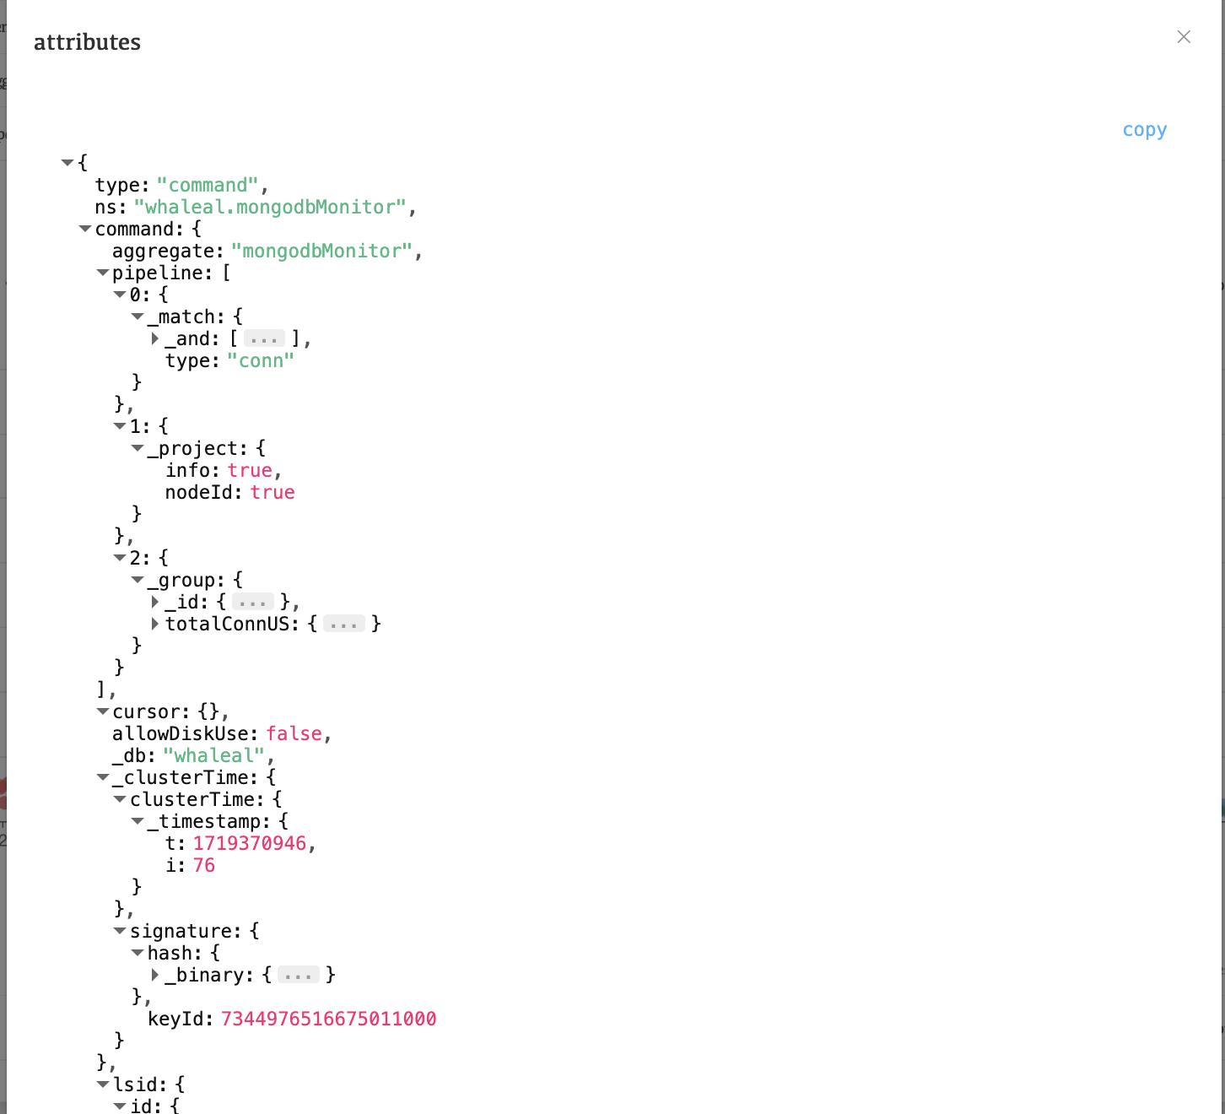Collapse the _timestamp object
This screenshot has height=1114, width=1225.
click(x=138, y=821)
